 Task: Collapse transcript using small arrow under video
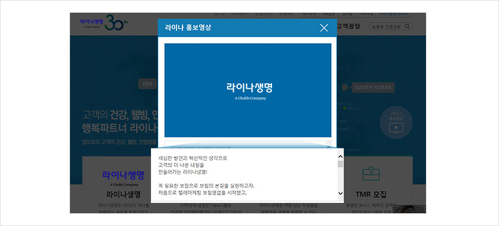(329, 146)
